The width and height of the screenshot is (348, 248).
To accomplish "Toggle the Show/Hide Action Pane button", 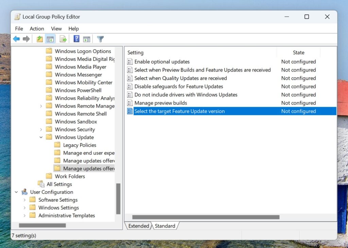I will coord(86,39).
